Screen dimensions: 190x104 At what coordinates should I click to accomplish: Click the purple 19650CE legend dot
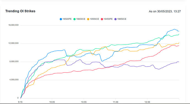(x=116, y=19)
